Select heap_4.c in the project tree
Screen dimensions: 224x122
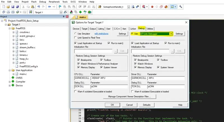pos(24,59)
